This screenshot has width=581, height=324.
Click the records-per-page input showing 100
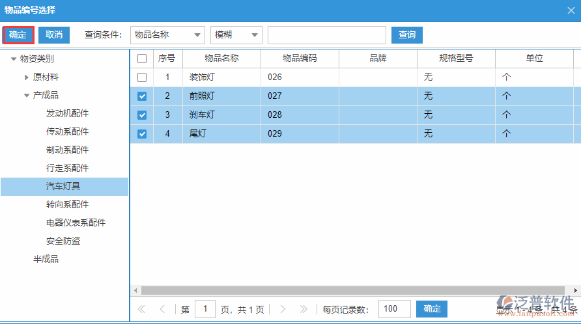tap(394, 309)
